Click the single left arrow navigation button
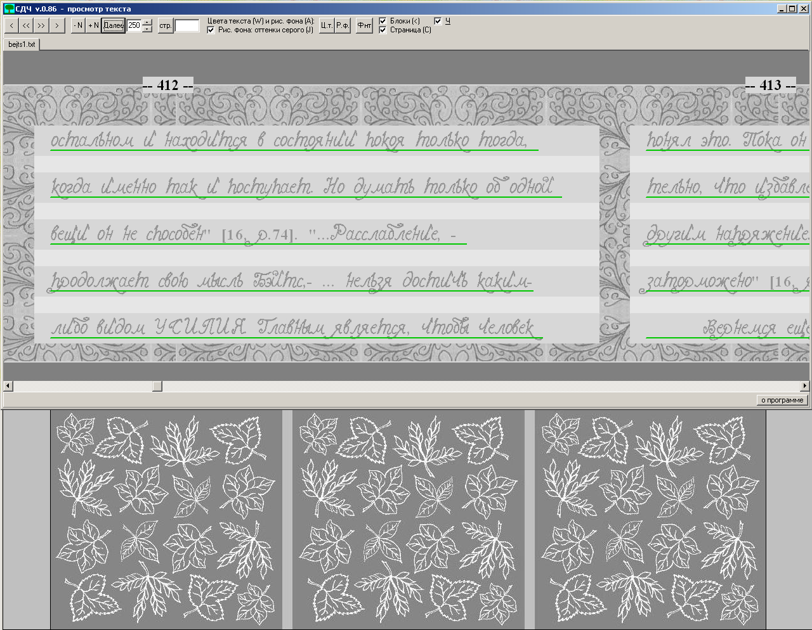812x630 pixels. point(11,25)
